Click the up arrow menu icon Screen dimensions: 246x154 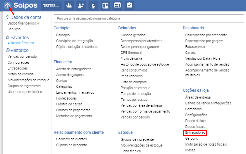[8, 5]
